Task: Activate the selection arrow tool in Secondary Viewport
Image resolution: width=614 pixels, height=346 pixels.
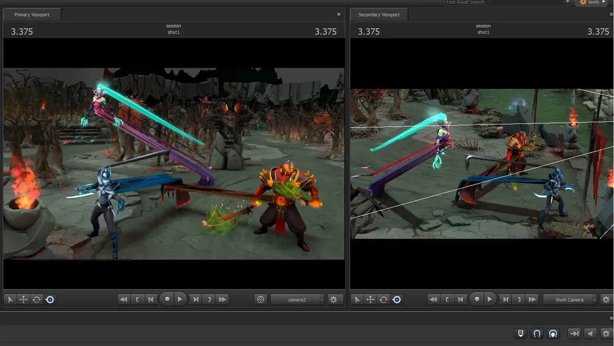Action: coord(357,299)
